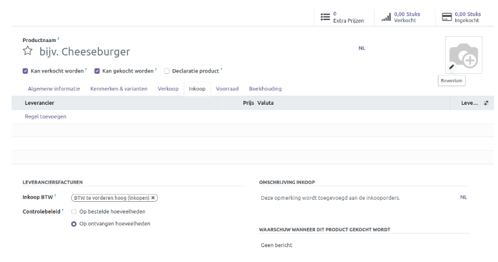The height and width of the screenshot is (262, 498).
Task: Open the Extra Prijzen list icon
Action: pos(325,17)
